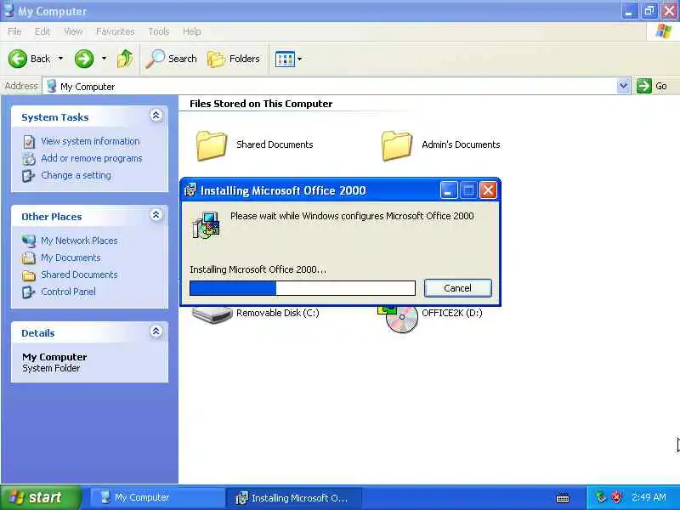
Task: Click the Safely Remove Hardware tray icon
Action: click(x=601, y=497)
